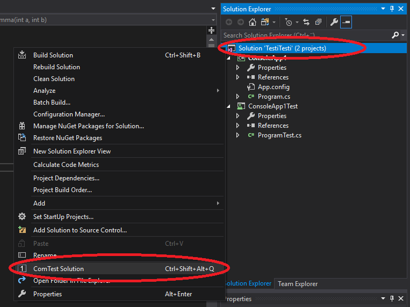Open Properties from context menu
The image size is (410, 307).
(119, 294)
